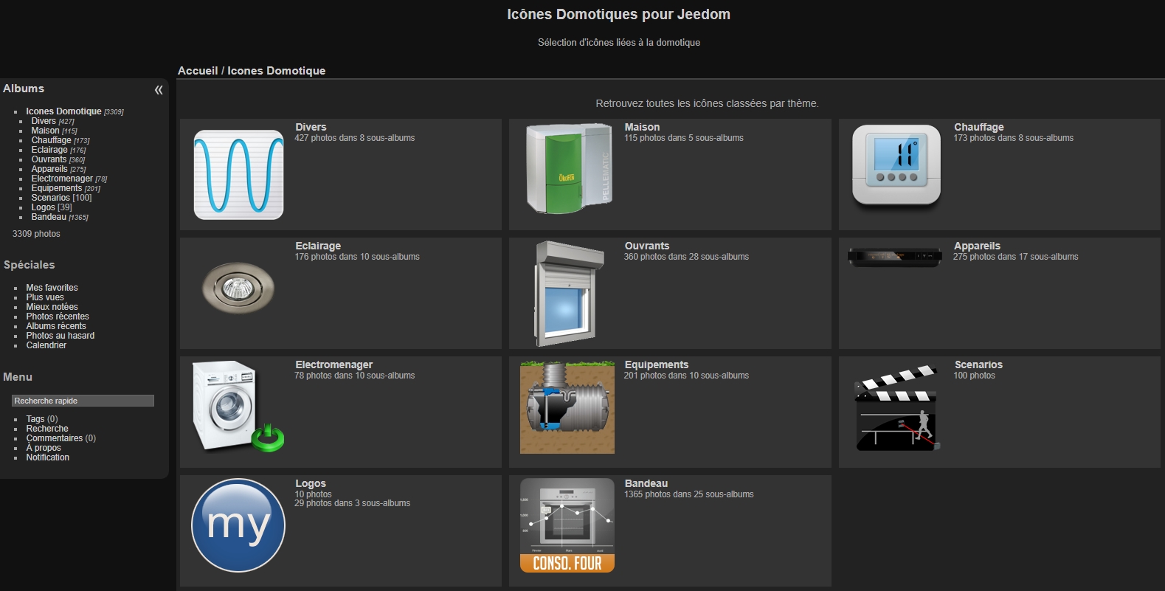
Task: Open the Eclairage spotlight thumbnail
Action: click(x=238, y=288)
